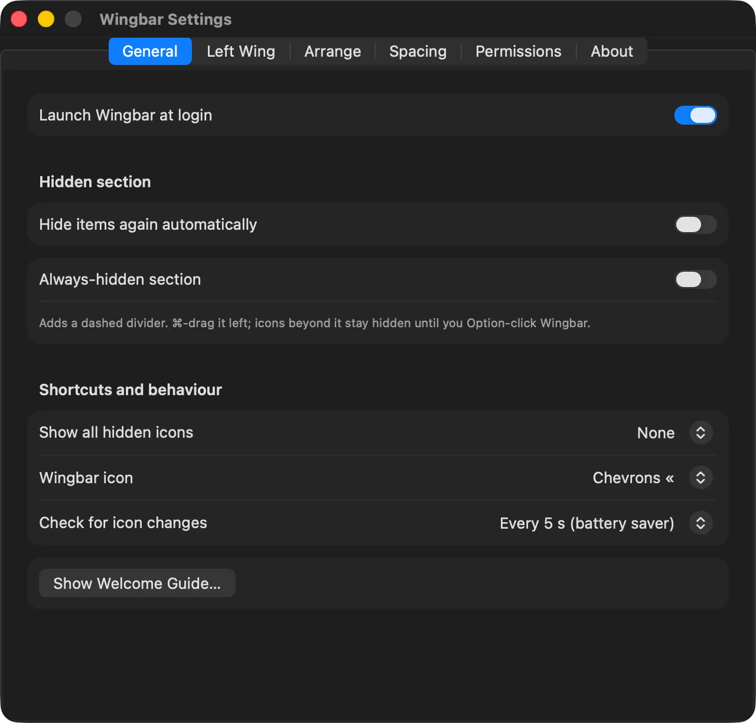
Task: Click the Launch Wingbar at login label
Action: point(125,115)
